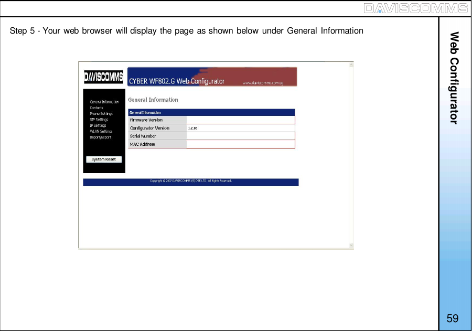Click the Firmware Version value field

[x=240, y=120]
